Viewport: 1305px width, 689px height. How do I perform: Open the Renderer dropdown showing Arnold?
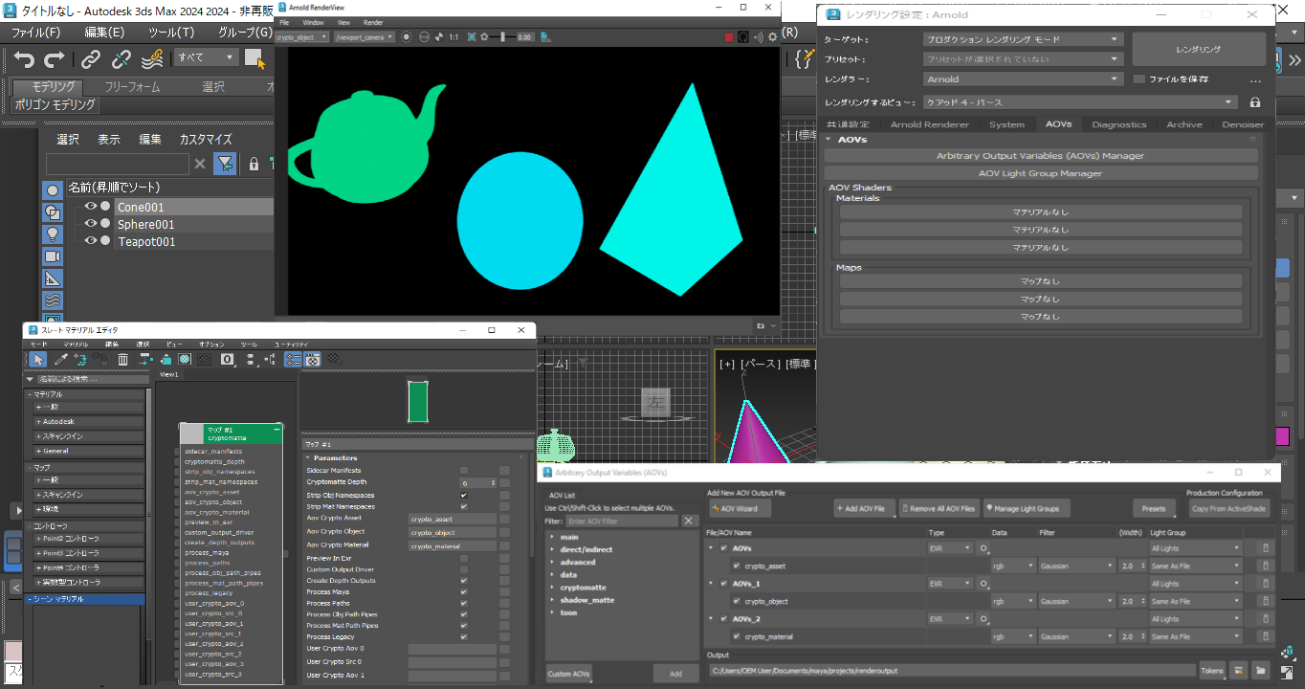point(1023,79)
